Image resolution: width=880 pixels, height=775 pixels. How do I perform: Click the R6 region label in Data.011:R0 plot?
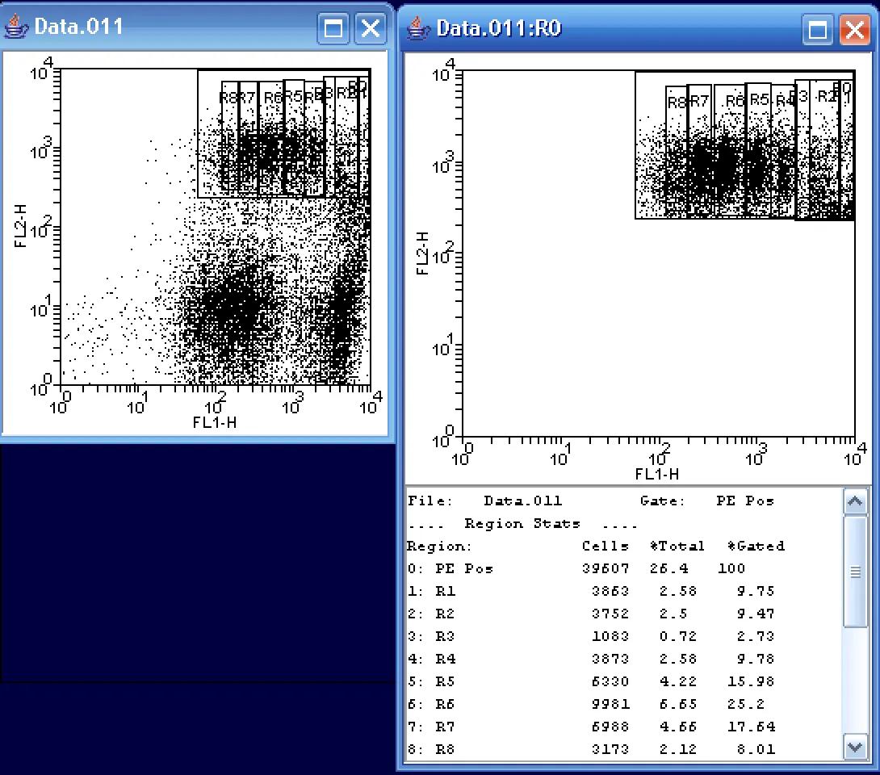tap(735, 101)
